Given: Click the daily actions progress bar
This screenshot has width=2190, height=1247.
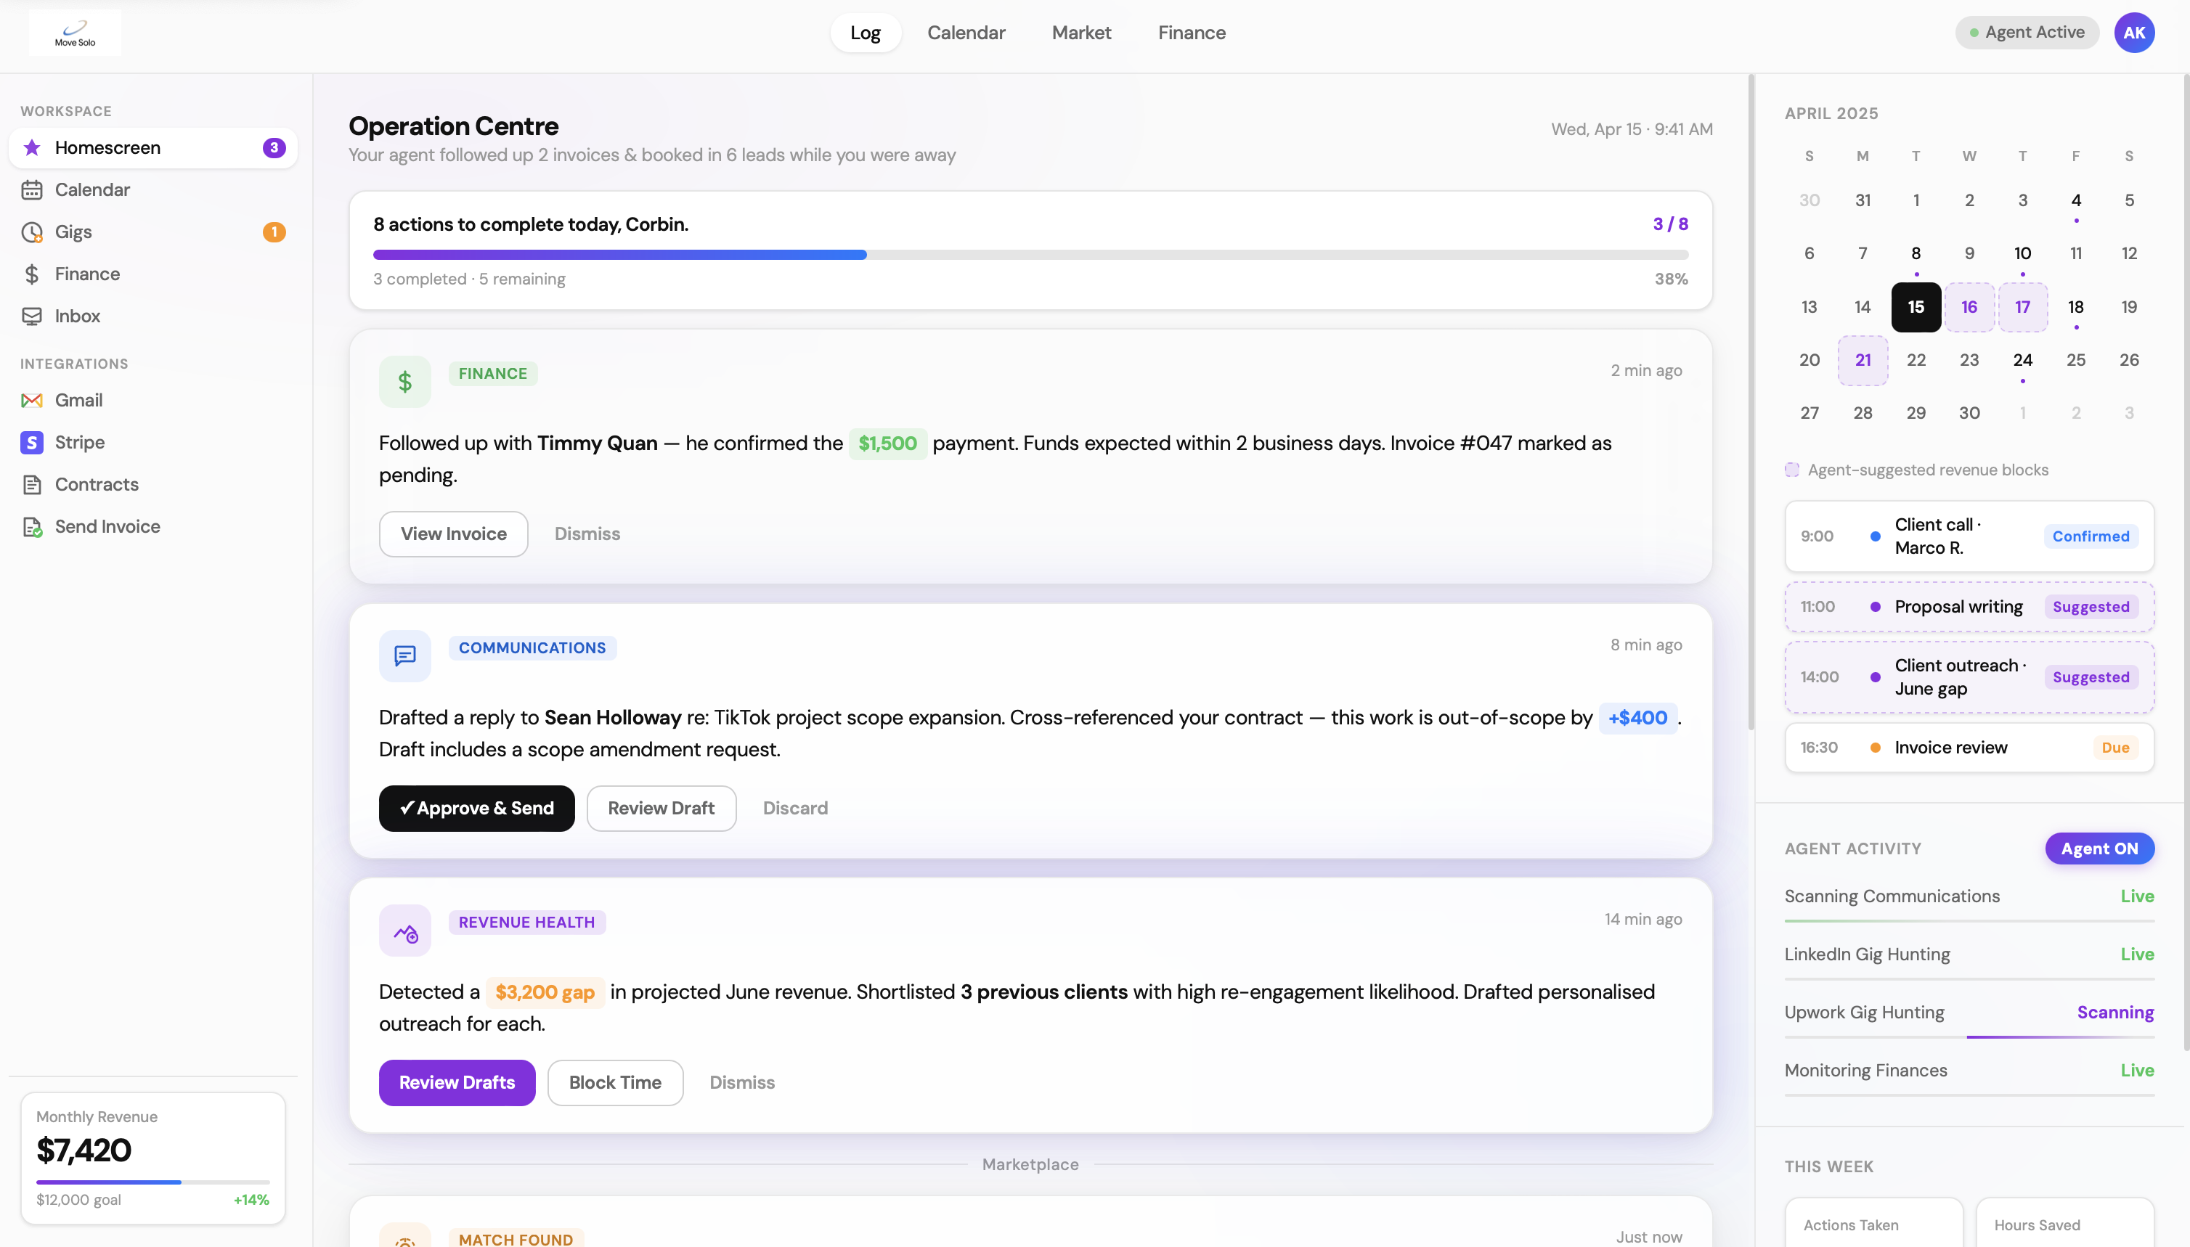Looking at the screenshot, I should [1030, 254].
